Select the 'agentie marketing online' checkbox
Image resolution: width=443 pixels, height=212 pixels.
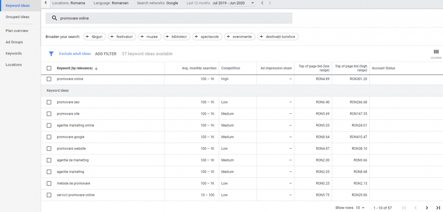pyautogui.click(x=49, y=125)
